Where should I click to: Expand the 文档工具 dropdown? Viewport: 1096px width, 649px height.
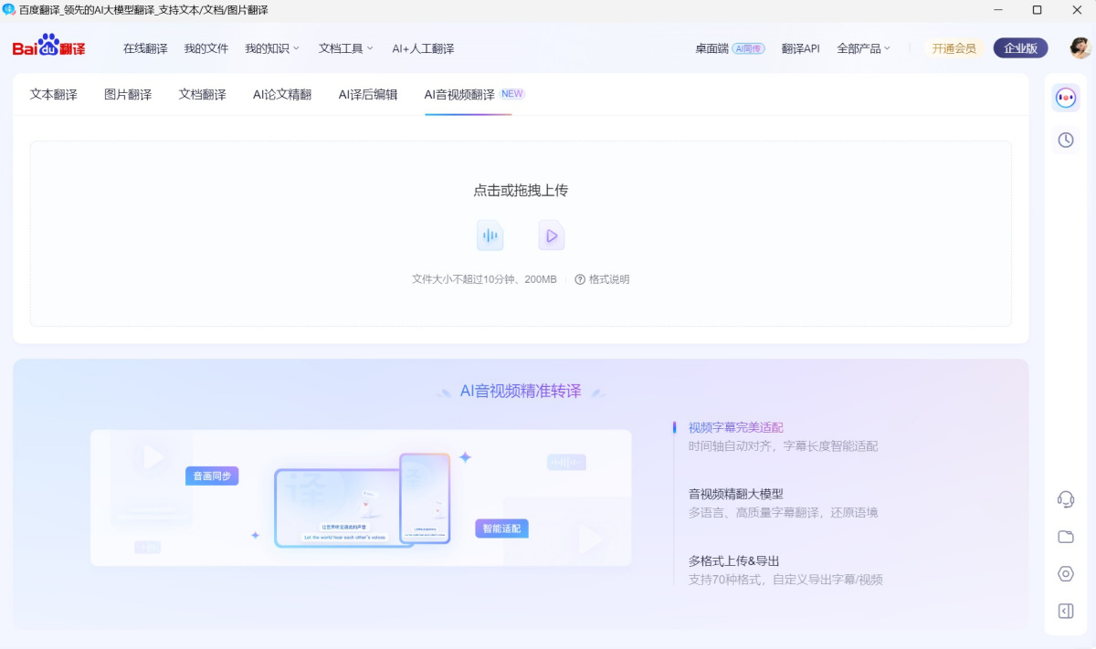(x=341, y=47)
